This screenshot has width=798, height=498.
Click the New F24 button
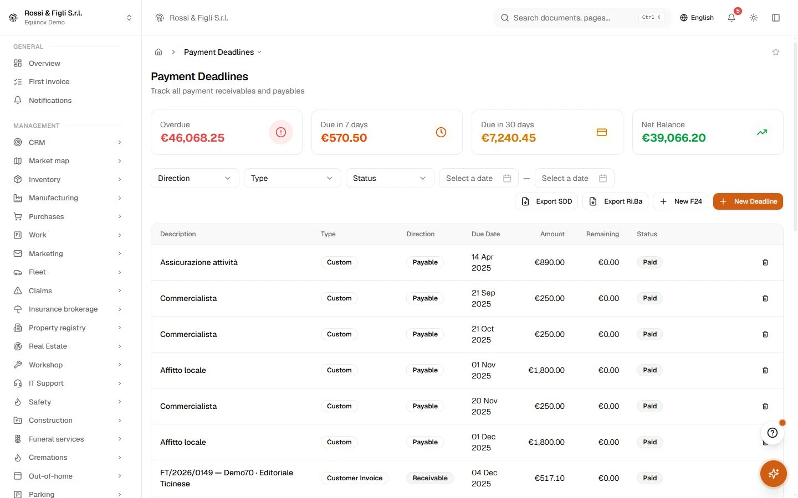pos(681,201)
